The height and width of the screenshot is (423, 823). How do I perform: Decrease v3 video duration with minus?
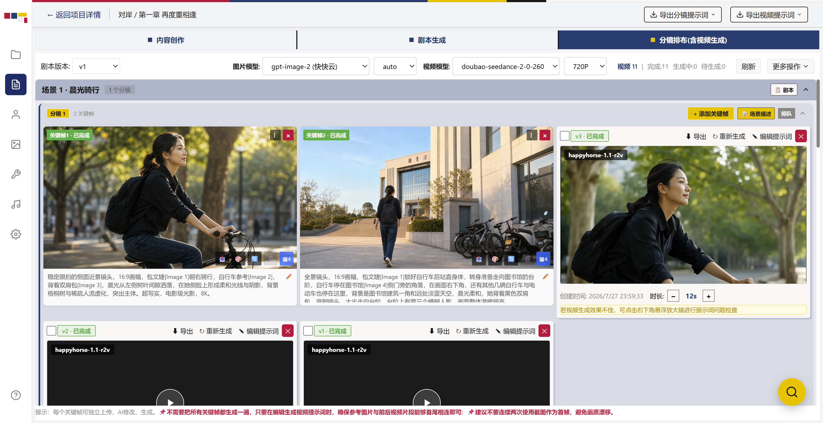click(x=673, y=296)
